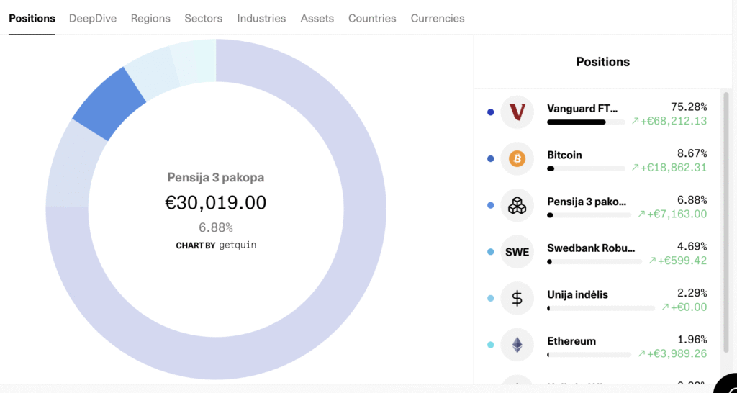The image size is (737, 393).
Task: Select the Swedbank Robu... position name
Action: [591, 248]
